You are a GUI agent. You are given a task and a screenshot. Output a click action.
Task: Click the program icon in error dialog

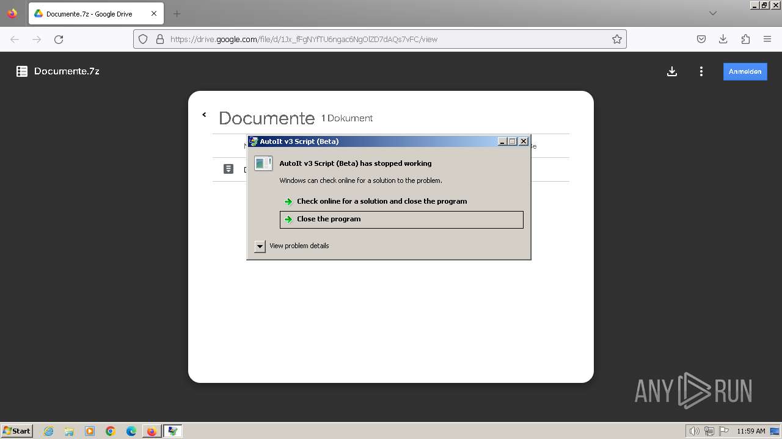(x=263, y=163)
